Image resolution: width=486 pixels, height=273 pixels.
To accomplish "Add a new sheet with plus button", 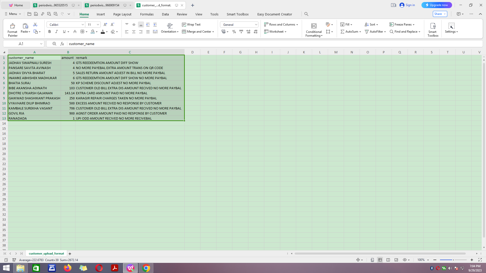I will pos(70,254).
